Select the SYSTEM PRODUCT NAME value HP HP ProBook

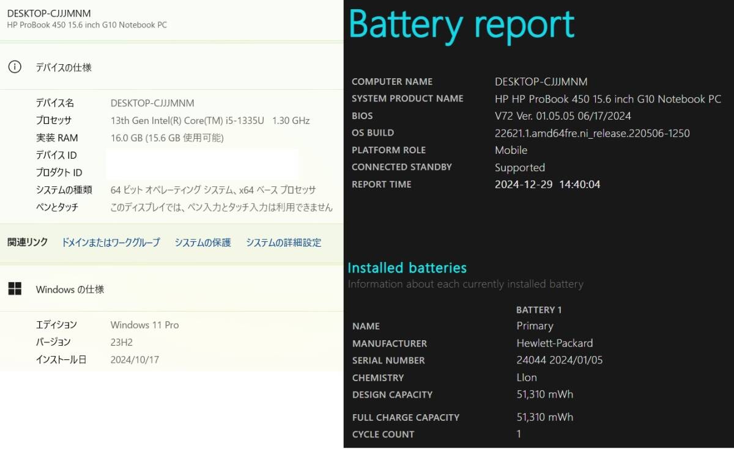pos(608,99)
